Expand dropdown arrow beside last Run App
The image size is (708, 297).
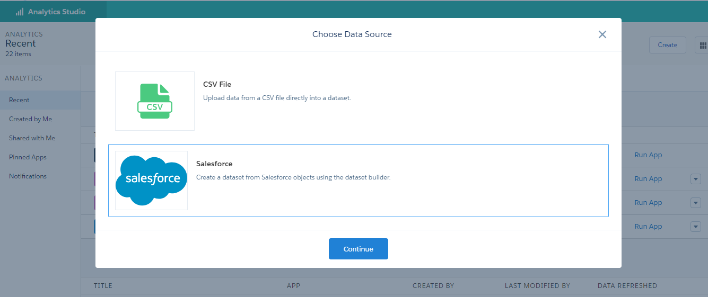(696, 227)
